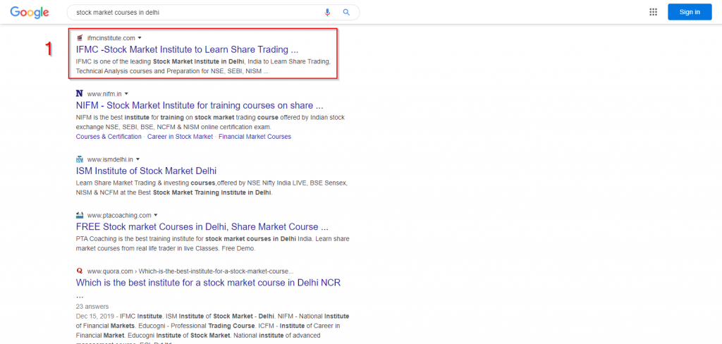This screenshot has width=722, height=344.
Task: Click the magnifying glass search icon
Action: point(347,13)
